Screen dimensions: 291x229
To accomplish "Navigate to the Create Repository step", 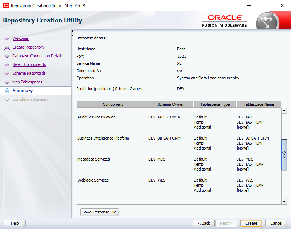I will (28, 47).
